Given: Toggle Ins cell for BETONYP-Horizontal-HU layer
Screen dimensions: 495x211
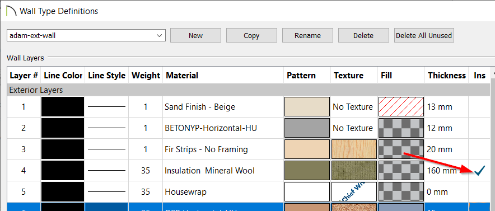Looking at the screenshot, I should click(479, 128).
